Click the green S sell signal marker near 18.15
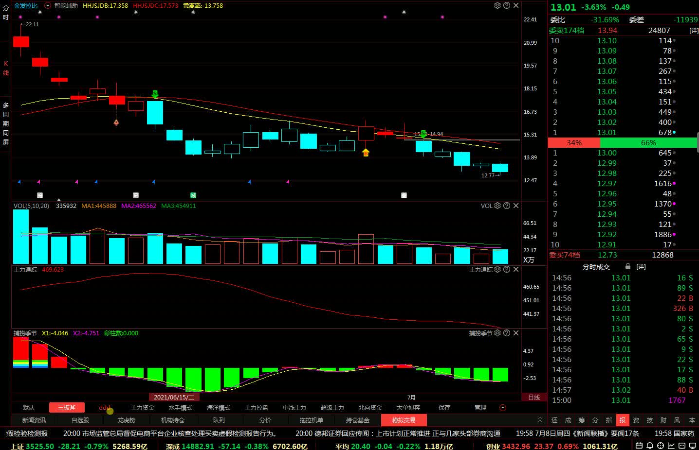The width and height of the screenshot is (699, 450). (155, 94)
